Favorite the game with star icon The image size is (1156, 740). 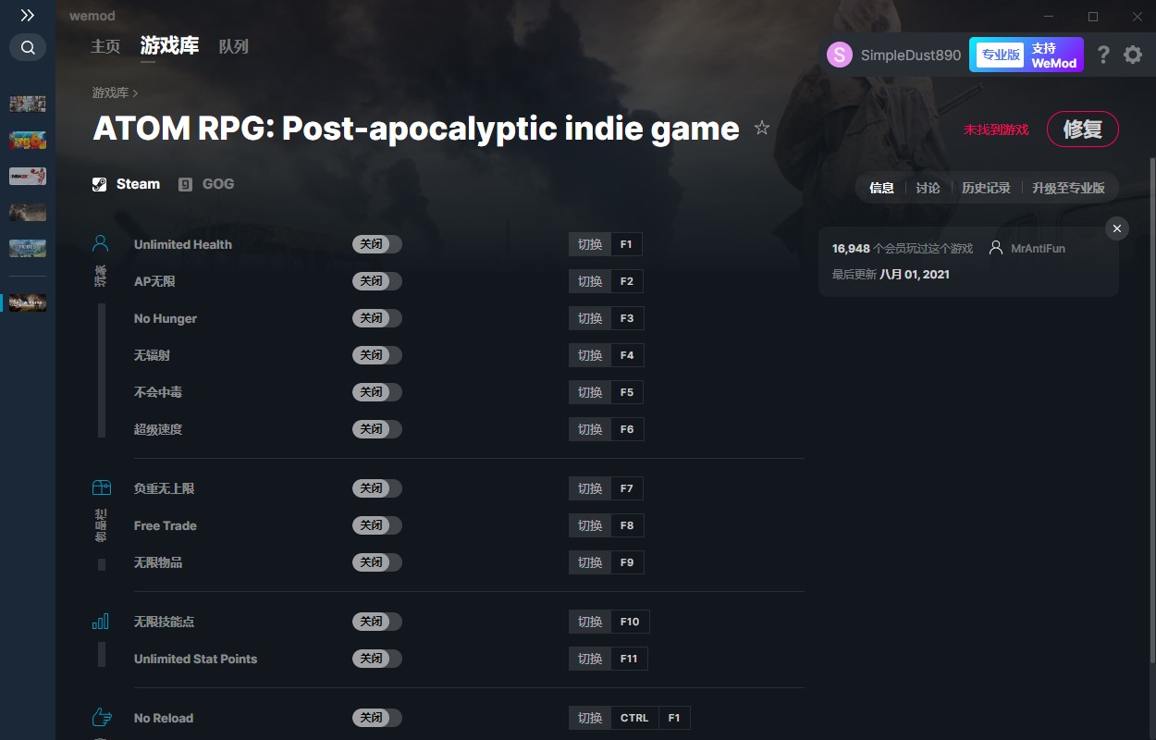coord(762,129)
